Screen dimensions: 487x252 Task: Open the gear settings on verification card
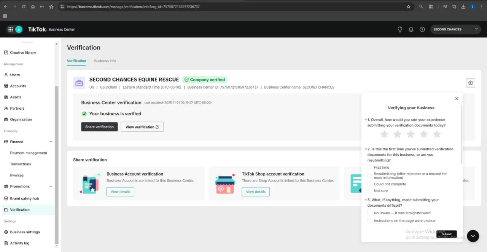(x=471, y=83)
